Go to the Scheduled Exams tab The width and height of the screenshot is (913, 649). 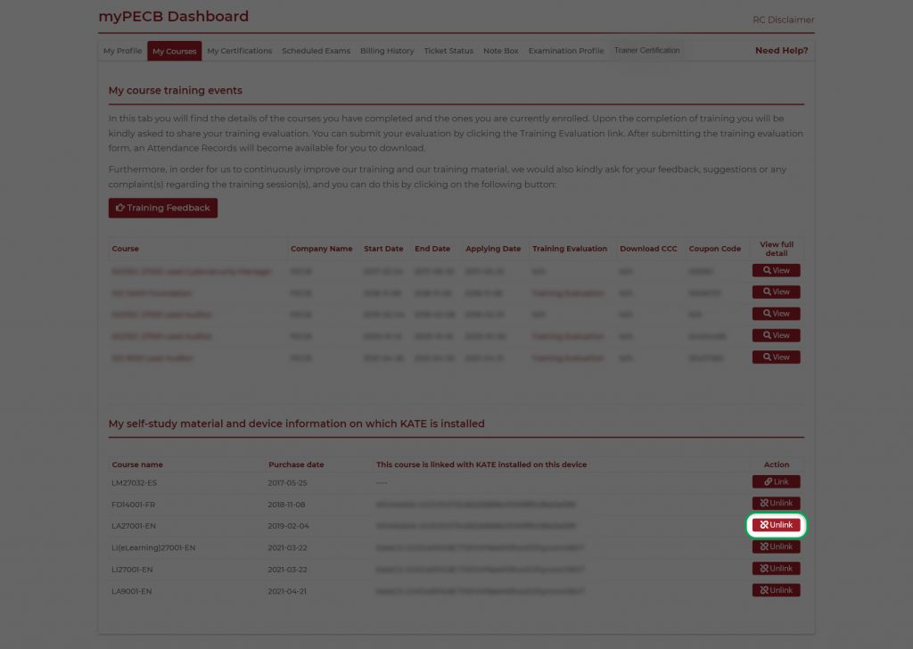316,51
